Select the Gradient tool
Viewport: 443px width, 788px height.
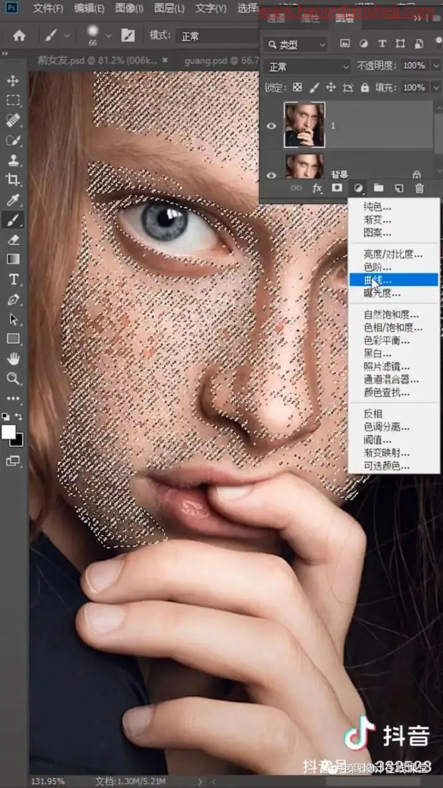13,259
